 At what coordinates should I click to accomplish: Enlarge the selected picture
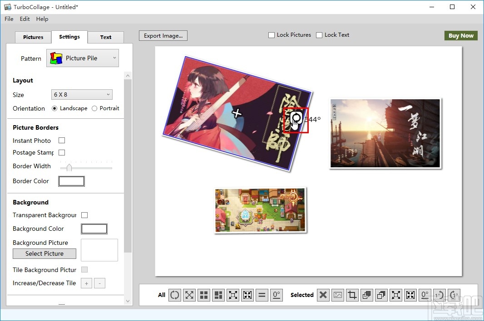[395, 295]
